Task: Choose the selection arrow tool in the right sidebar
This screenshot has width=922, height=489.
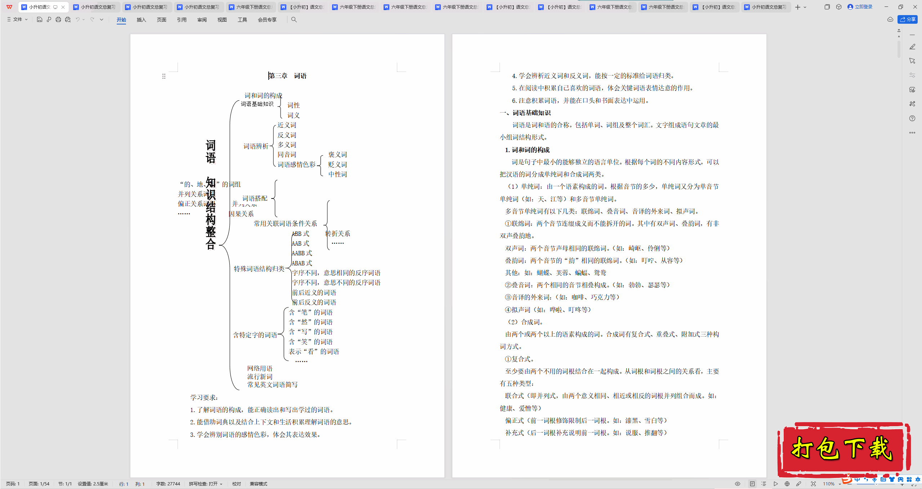Action: point(912,61)
